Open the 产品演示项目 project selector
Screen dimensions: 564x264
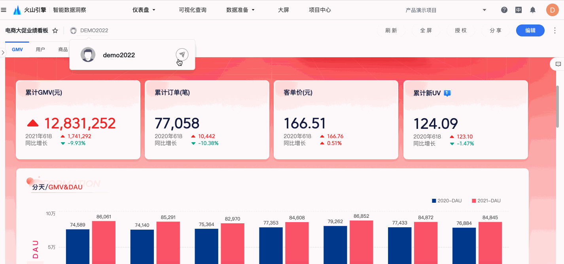(x=446, y=10)
